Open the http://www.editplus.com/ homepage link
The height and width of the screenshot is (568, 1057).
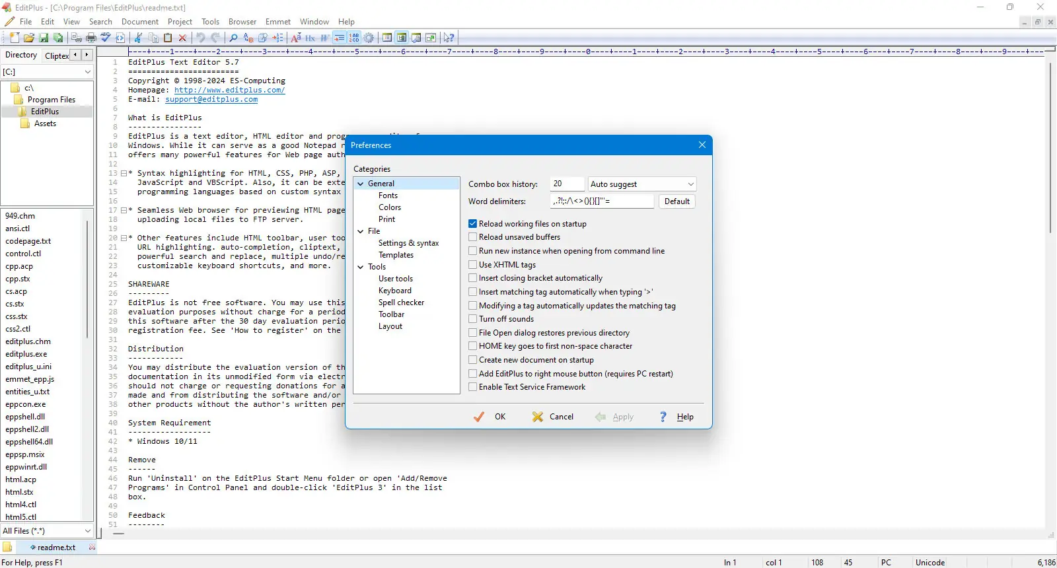point(229,90)
